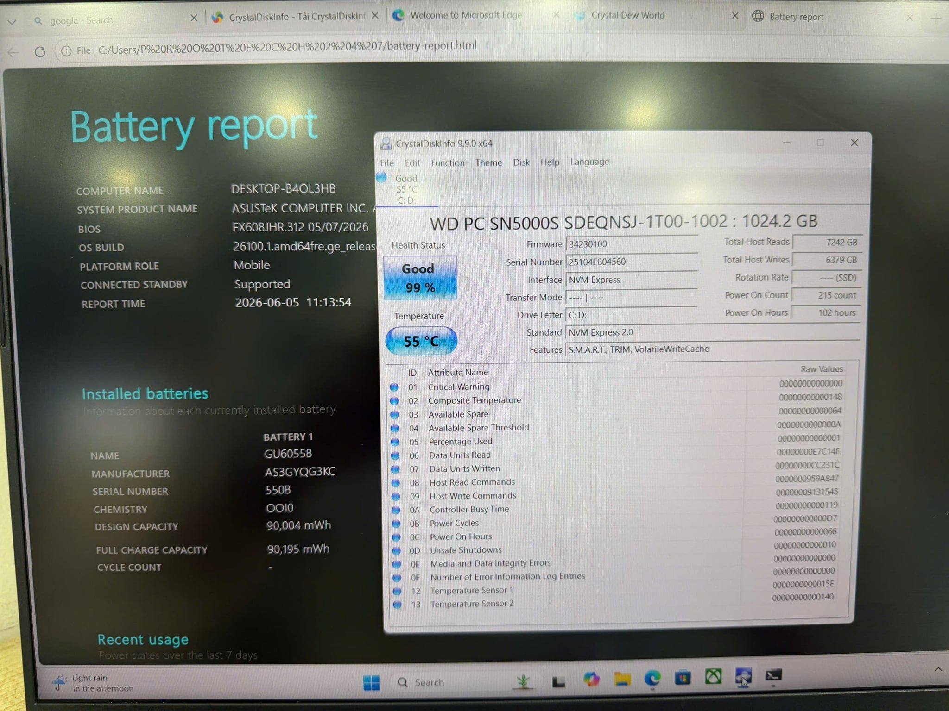Click the Total Host Reads value 7242 GB
Viewport: 949px width, 711px height.
[x=828, y=242]
